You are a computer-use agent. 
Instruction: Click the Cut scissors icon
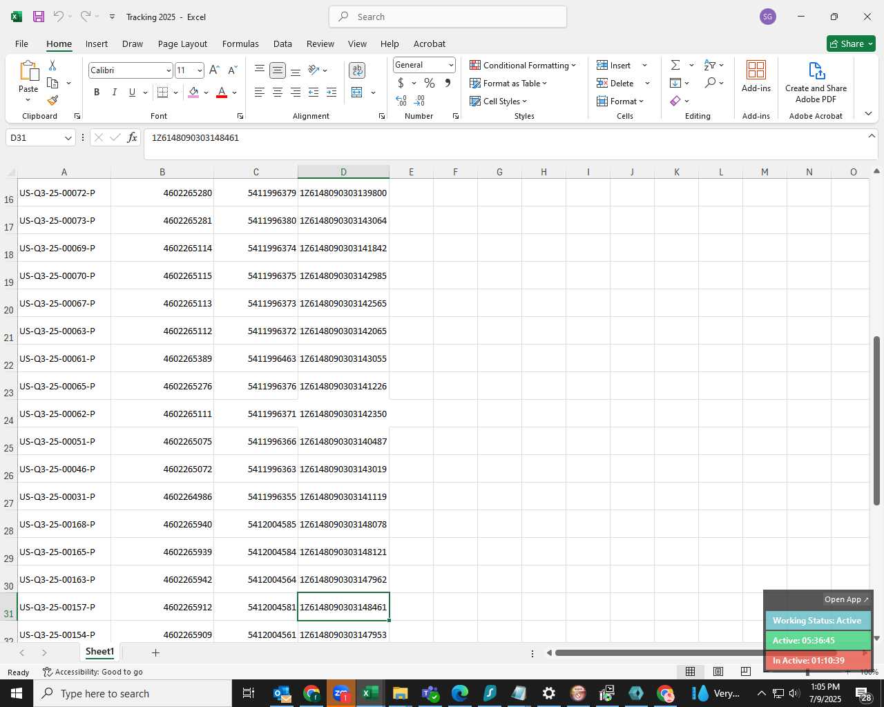click(x=52, y=66)
